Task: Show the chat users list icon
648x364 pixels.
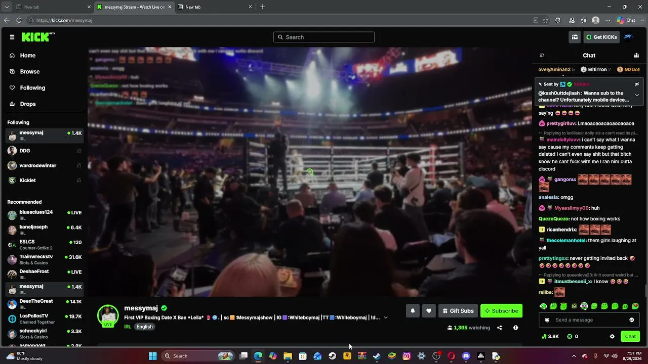Action: (x=636, y=56)
